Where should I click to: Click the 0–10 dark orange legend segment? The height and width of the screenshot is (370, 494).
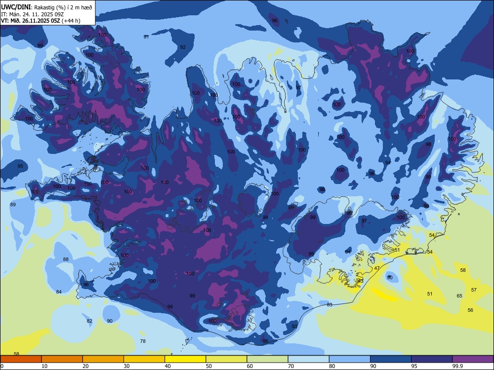click(x=21, y=359)
